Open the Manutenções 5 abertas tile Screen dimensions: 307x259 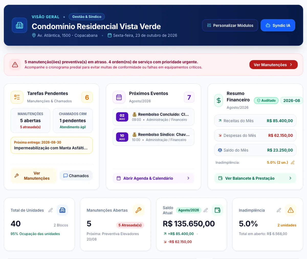[30, 121]
